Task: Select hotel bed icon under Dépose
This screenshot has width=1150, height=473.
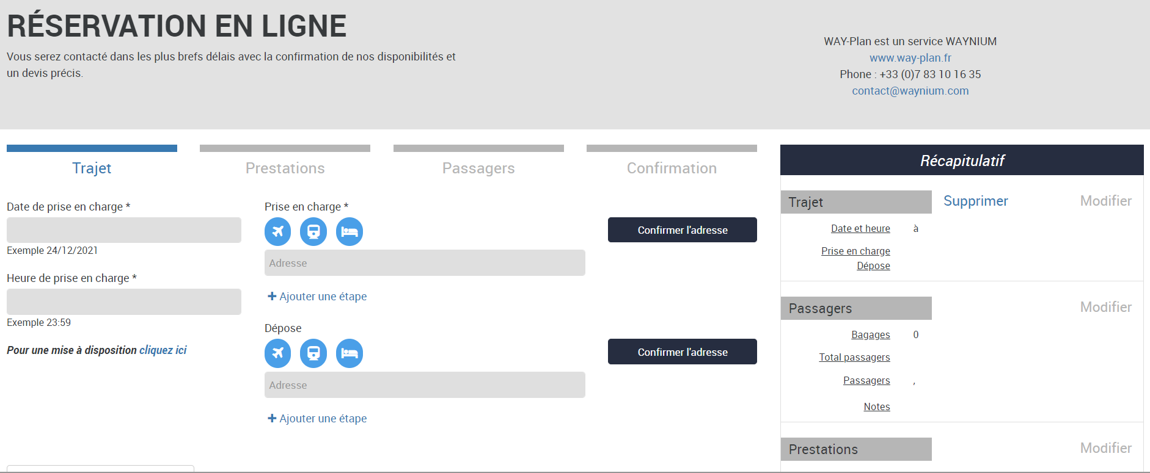Action: pyautogui.click(x=350, y=353)
